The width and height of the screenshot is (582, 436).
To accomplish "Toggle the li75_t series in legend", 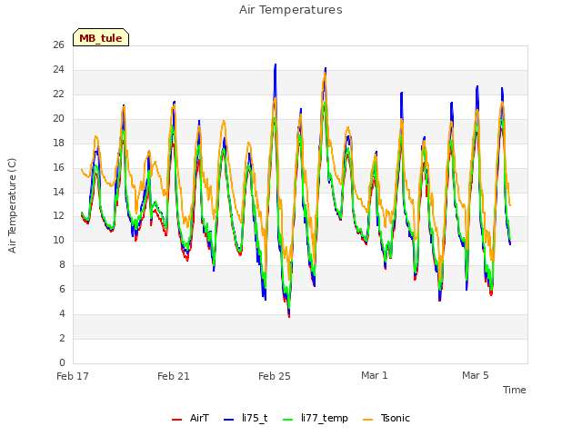I will (x=246, y=418).
